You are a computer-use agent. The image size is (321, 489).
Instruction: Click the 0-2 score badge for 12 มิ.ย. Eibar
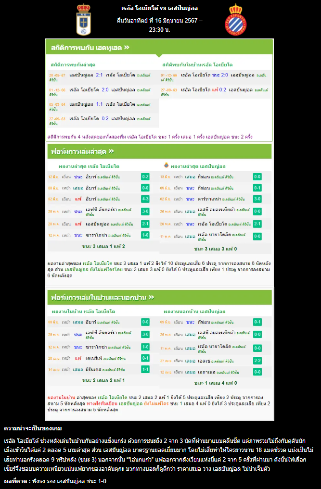[145, 177]
